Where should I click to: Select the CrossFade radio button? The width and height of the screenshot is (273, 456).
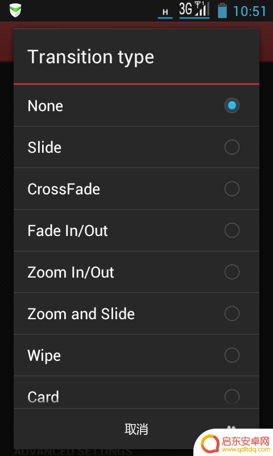232,189
